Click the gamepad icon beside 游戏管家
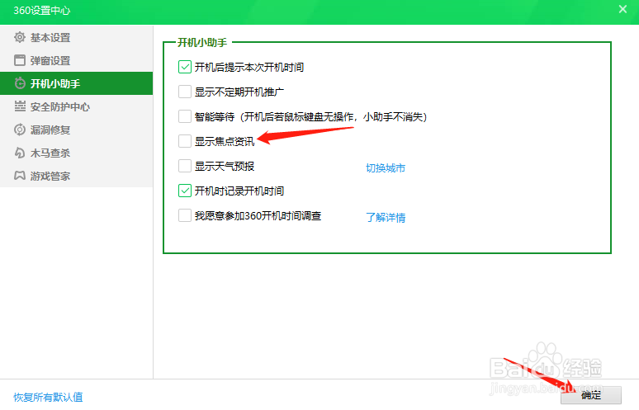Image resolution: width=639 pixels, height=410 pixels. tap(20, 176)
